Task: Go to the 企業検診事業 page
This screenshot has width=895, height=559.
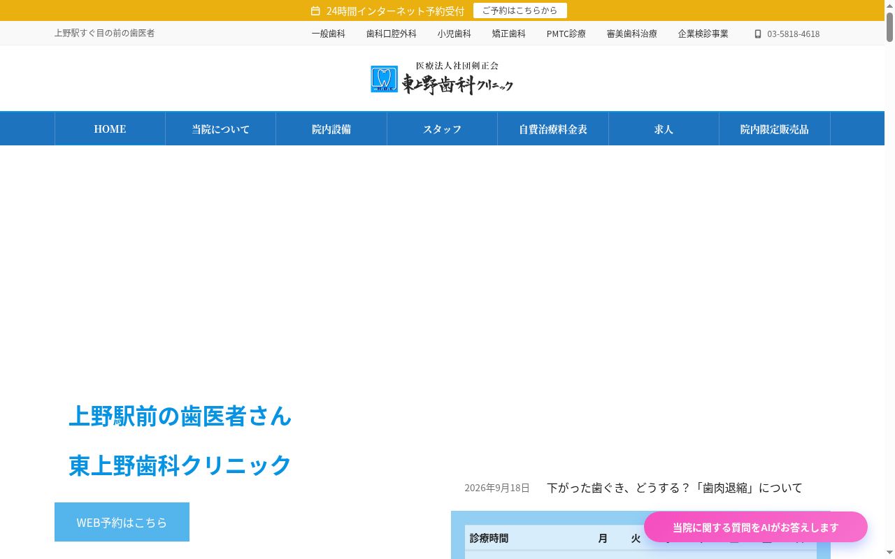Action: (x=703, y=34)
